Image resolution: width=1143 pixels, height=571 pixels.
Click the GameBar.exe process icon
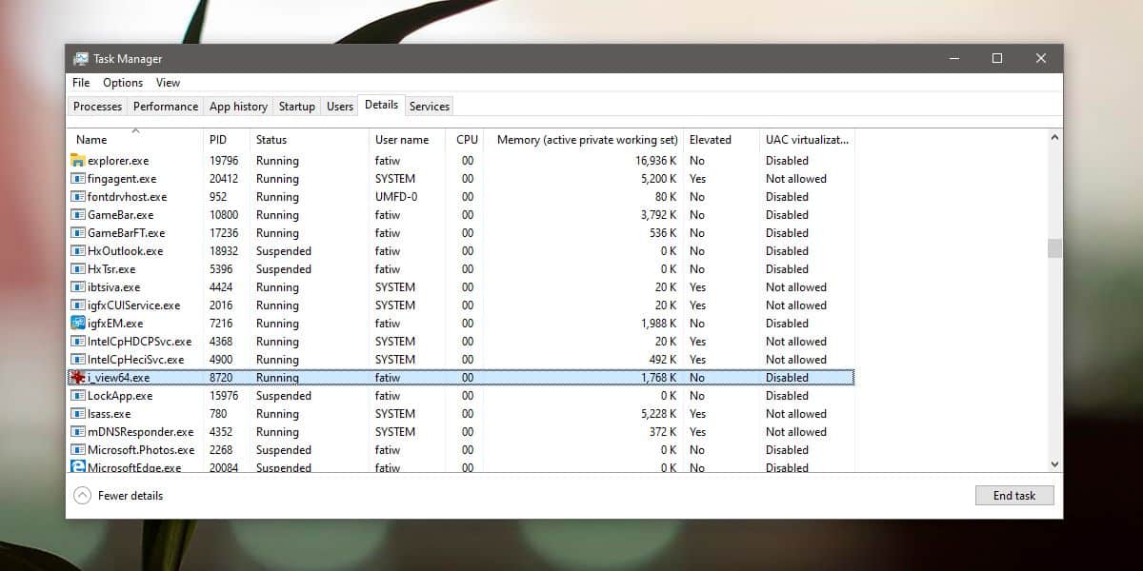[x=78, y=215]
